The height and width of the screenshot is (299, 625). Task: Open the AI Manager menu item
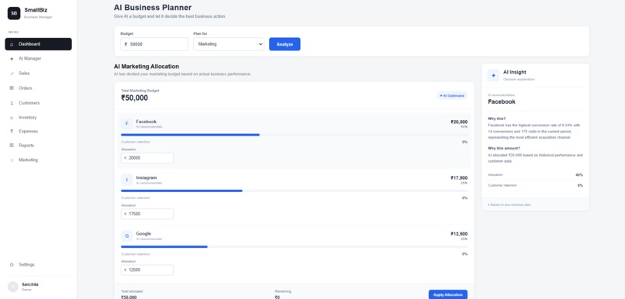[38, 59]
